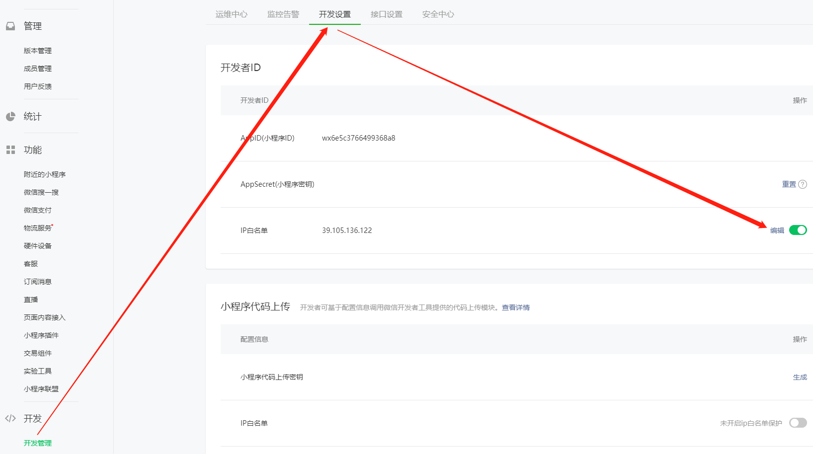Open 实验工具 menu item
The image size is (813, 454).
[x=38, y=371]
